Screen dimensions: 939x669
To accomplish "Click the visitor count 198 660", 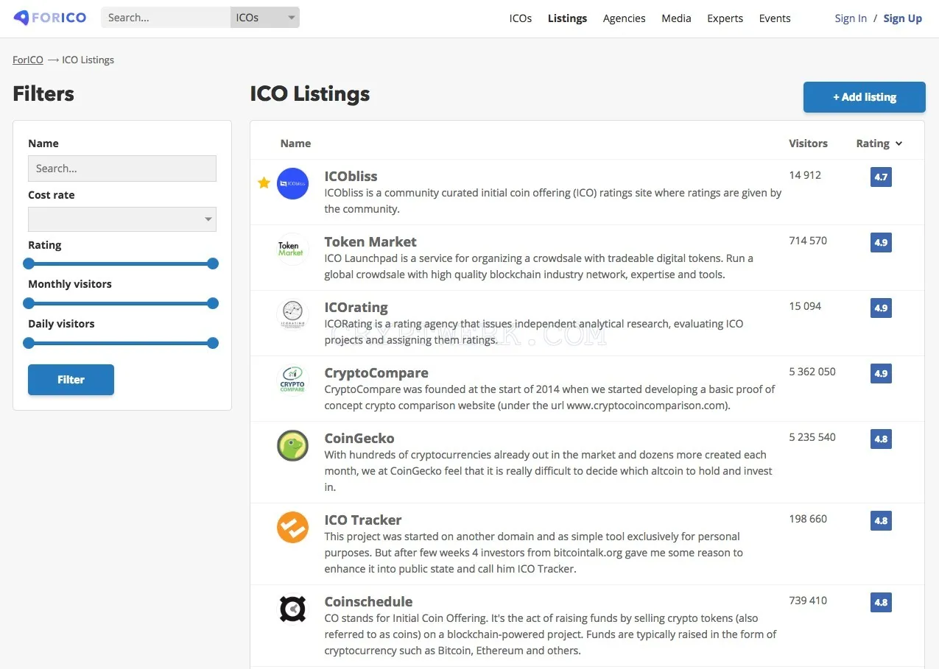I will click(808, 519).
